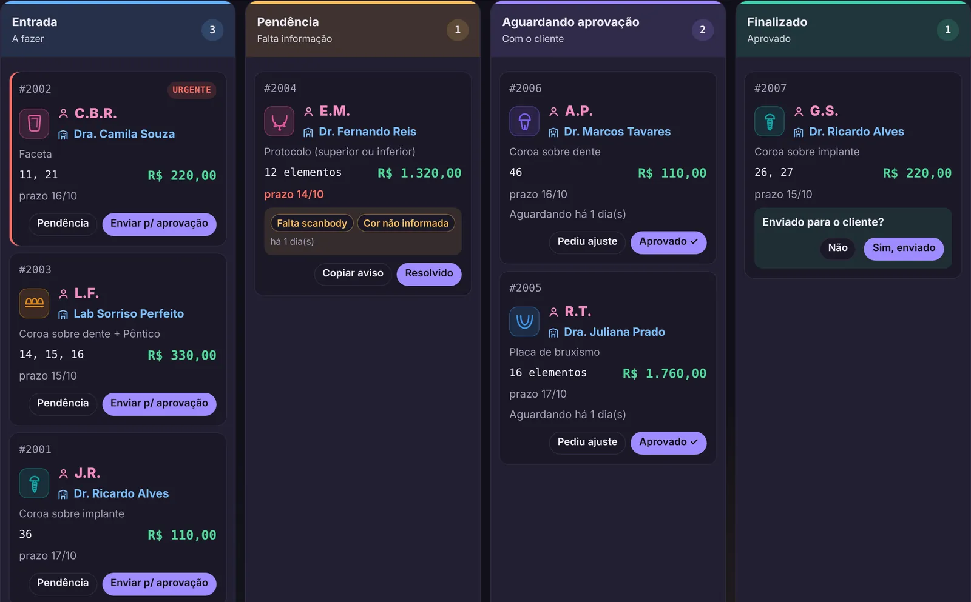971x602 pixels.
Task: Mark order #2001 as Pendência
Action: [x=63, y=583]
